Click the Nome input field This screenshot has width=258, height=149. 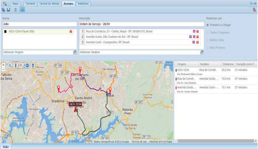40,24
